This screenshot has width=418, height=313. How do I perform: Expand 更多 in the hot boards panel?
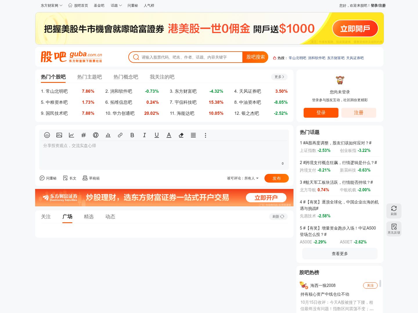coord(279,77)
